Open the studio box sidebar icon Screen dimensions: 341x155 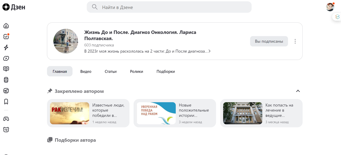[x=6, y=91]
